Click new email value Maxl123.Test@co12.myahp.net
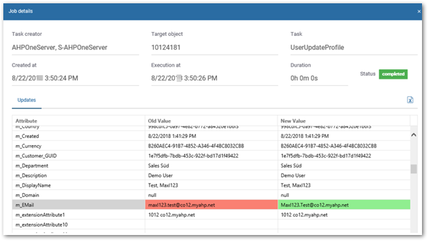428x241 pixels. 344,205
